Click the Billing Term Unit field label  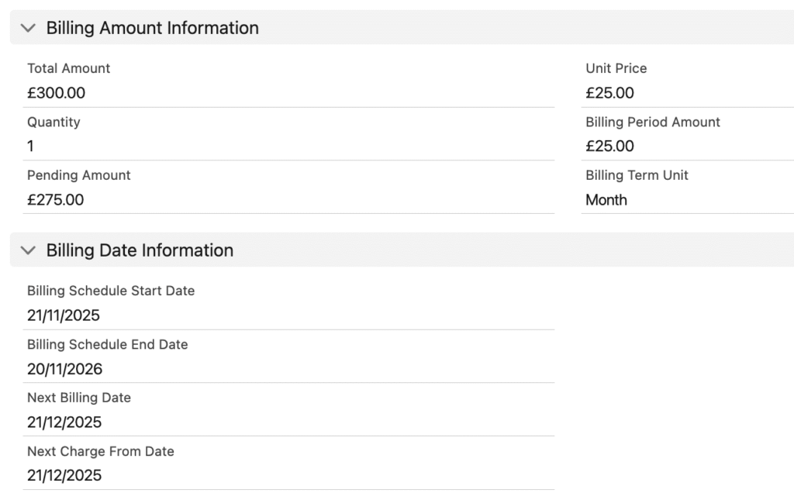point(637,175)
